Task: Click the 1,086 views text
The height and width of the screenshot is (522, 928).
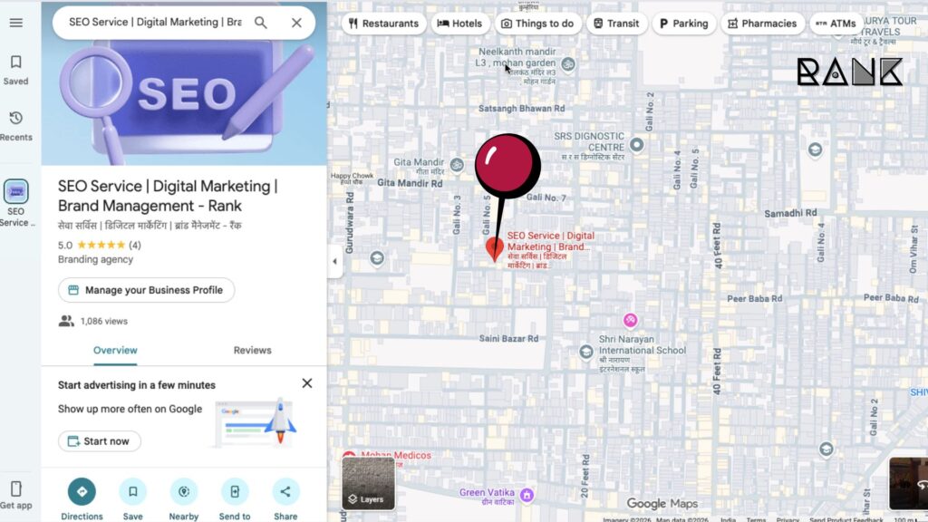Action: tap(103, 322)
